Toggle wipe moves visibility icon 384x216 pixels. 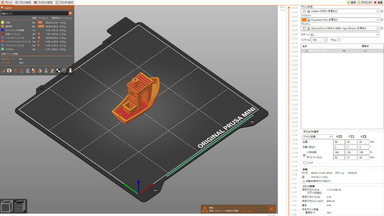click(x=9, y=70)
